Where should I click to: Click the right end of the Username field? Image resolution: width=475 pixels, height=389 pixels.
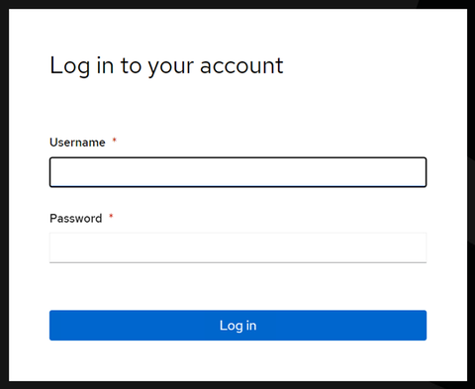[419, 172]
